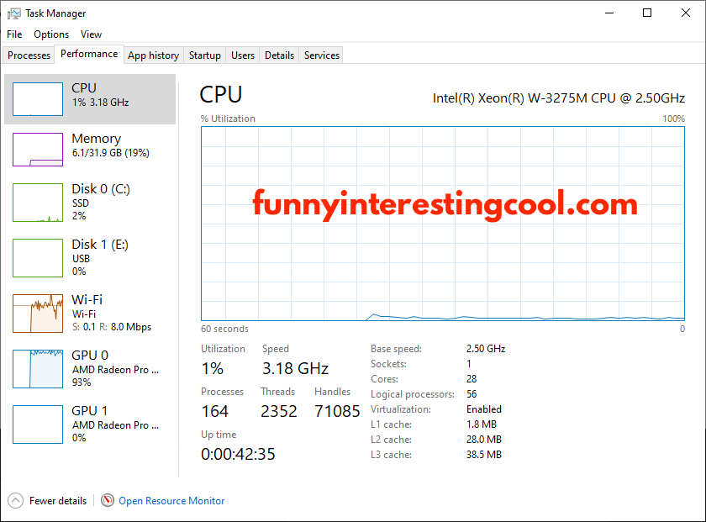The width and height of the screenshot is (706, 522).
Task: Click the Disk 0 (C:) mini graph
Action: 38,203
